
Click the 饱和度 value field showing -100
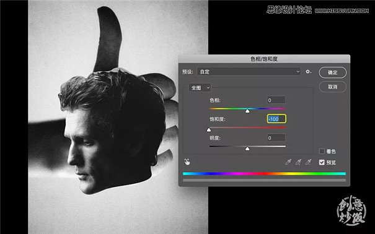click(276, 119)
